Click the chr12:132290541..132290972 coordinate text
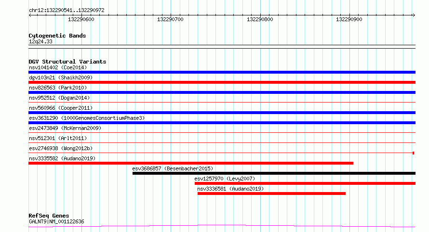This screenshot has width=429, height=232. click(x=67, y=10)
